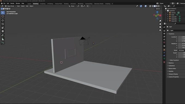Toggle the camera view icon
The width and height of the screenshot is (185, 104).
coord(160,27)
